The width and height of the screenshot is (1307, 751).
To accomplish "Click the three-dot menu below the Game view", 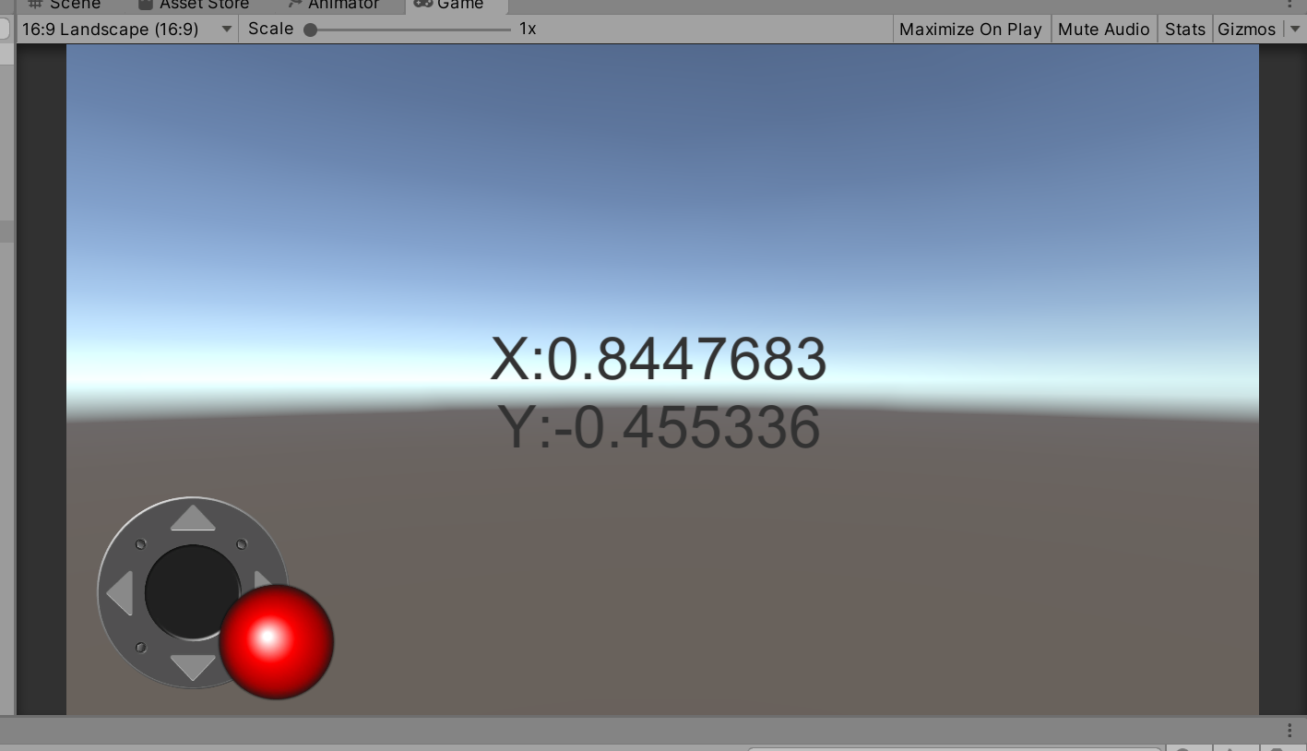I will click(1289, 730).
